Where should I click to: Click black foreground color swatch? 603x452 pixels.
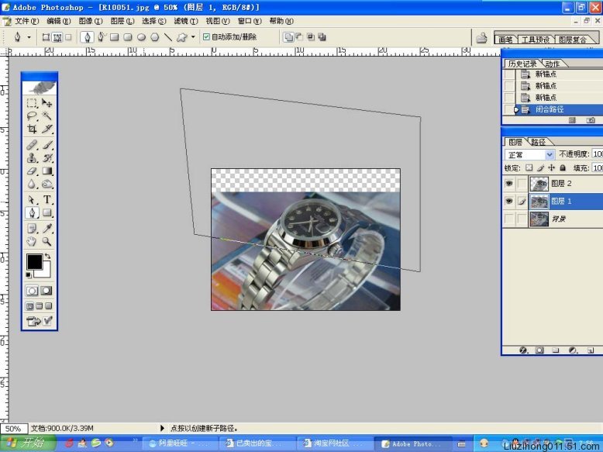(x=34, y=261)
